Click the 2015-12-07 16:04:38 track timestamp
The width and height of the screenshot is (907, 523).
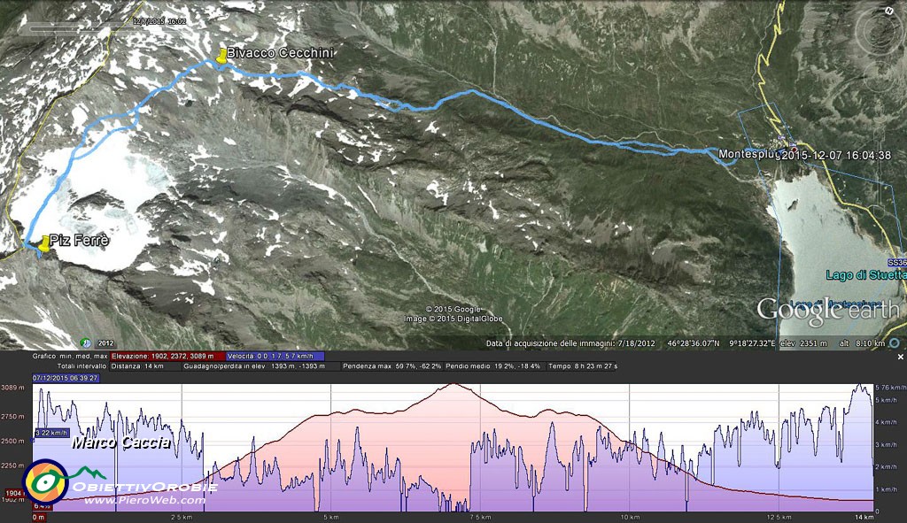click(836, 155)
